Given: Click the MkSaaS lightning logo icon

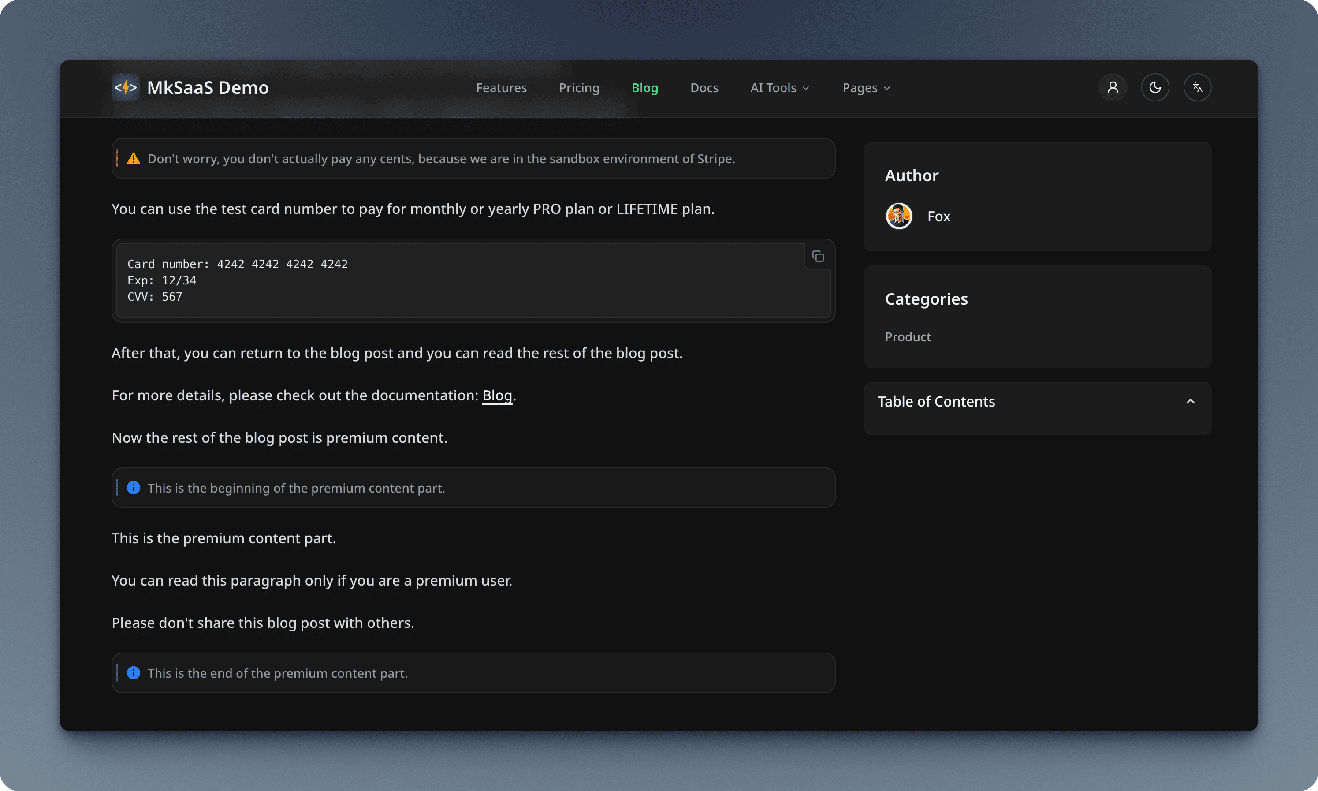Looking at the screenshot, I should (126, 87).
